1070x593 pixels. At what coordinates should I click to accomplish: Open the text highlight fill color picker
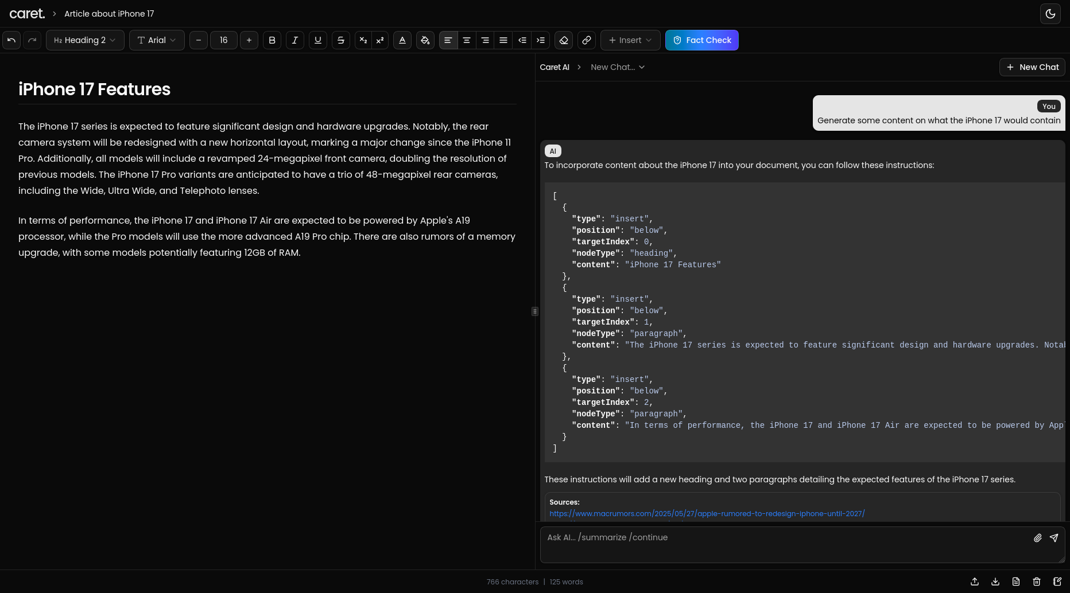(425, 40)
